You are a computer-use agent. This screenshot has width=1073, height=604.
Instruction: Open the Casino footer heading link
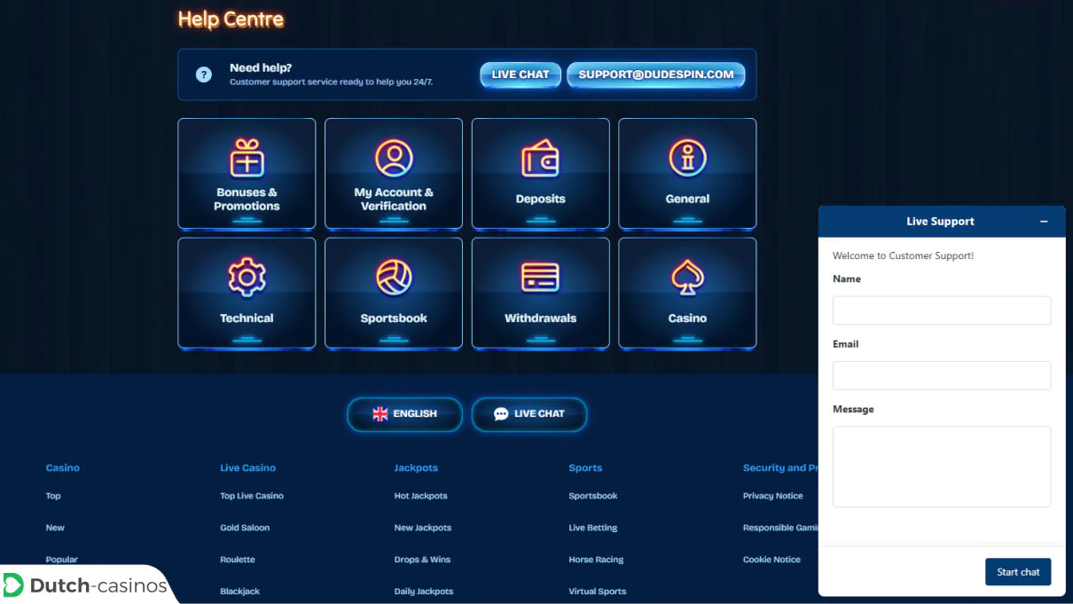(63, 467)
